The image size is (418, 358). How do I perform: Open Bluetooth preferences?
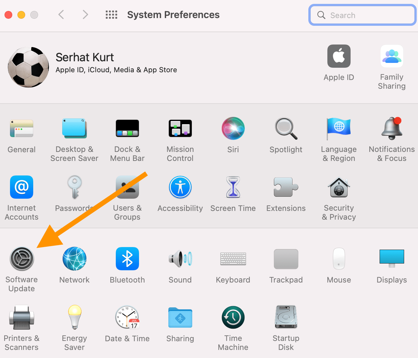tap(127, 259)
